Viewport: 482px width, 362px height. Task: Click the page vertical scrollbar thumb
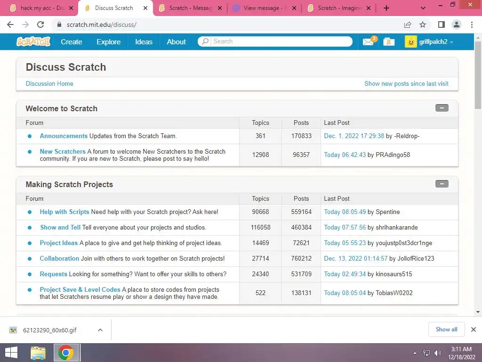478,75
